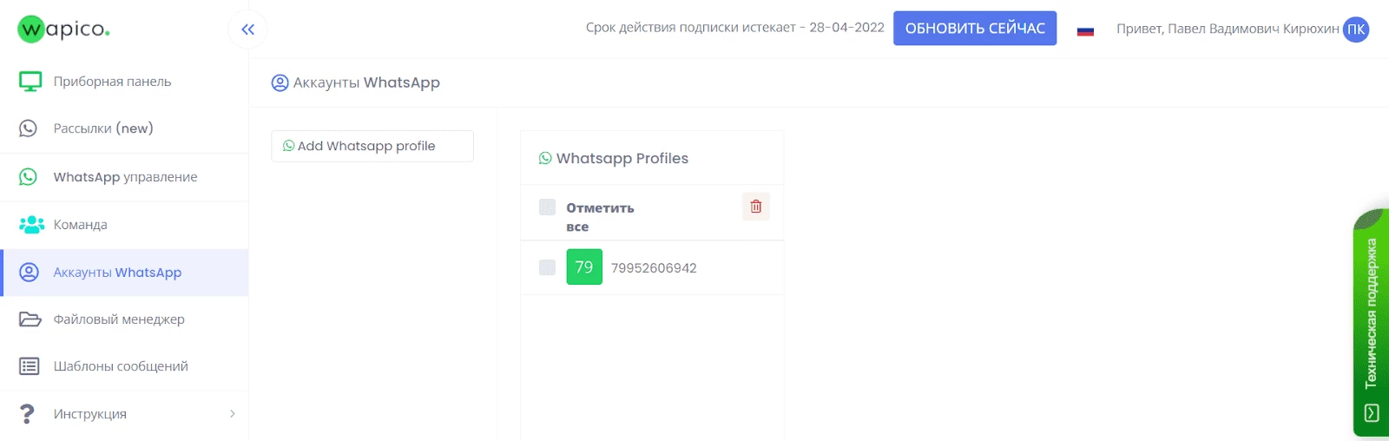Select the 79952606942 profile checkbox
The width and height of the screenshot is (1389, 441).
click(547, 267)
